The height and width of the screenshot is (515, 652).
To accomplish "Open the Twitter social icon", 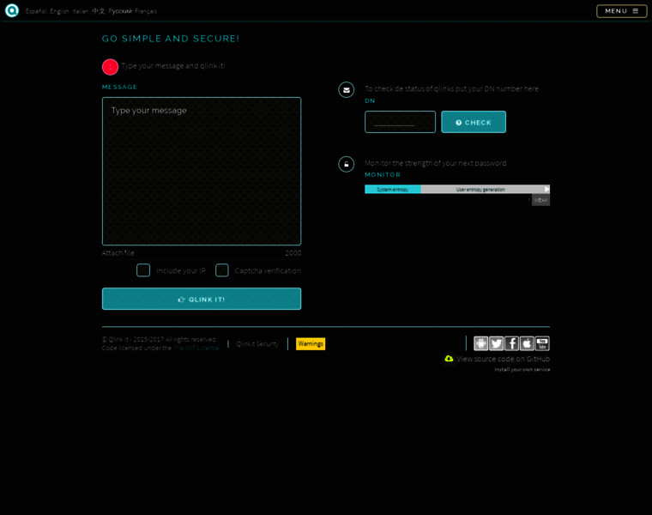I will click(x=496, y=343).
